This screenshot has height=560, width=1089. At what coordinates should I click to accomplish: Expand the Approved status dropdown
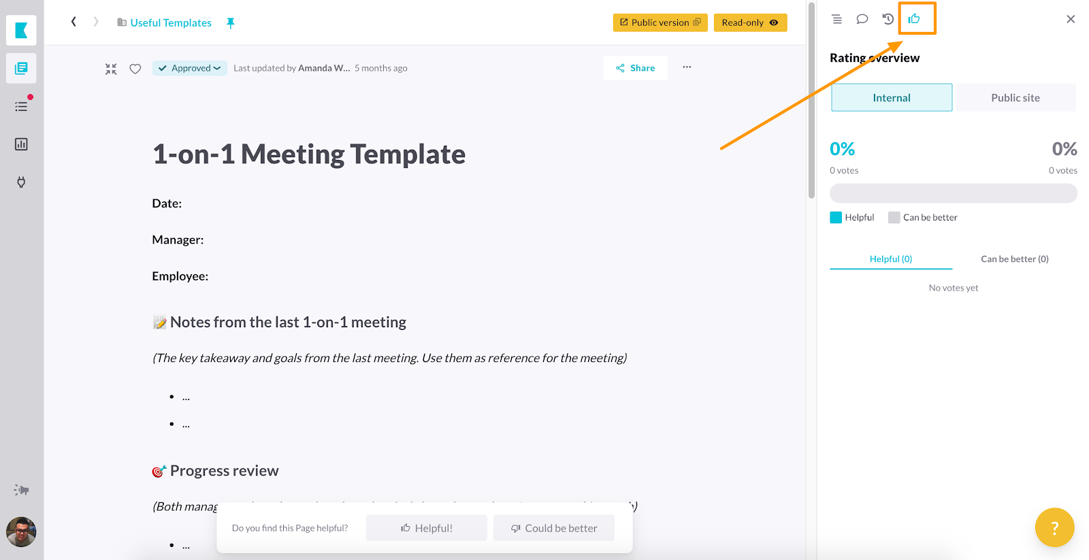coord(190,68)
